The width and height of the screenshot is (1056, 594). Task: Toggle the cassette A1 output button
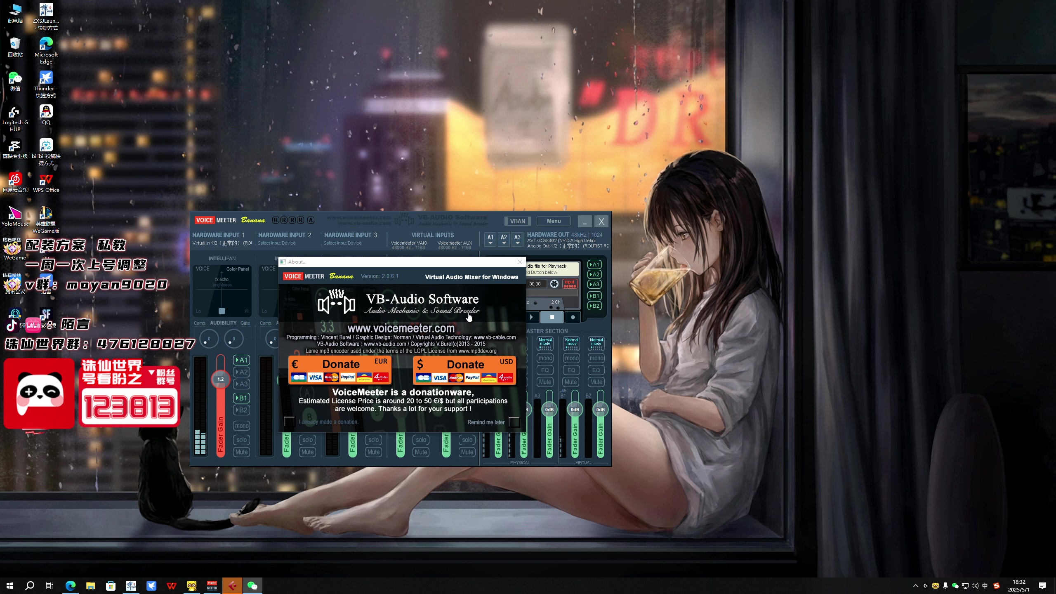(594, 264)
